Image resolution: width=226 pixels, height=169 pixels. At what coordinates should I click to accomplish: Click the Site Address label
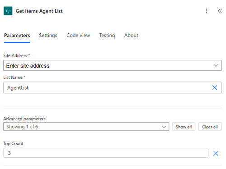tap(15, 55)
